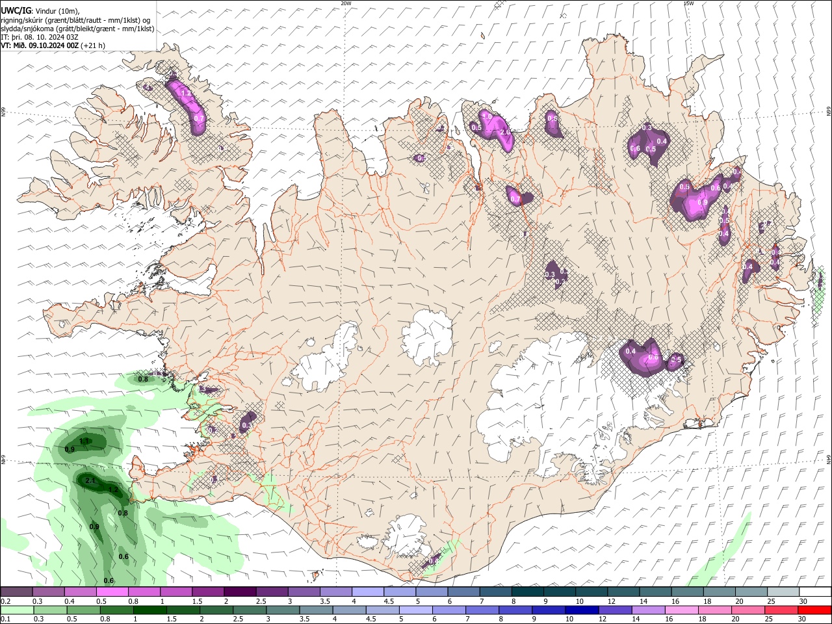Click the 20W longitude label
The width and height of the screenshot is (832, 624).
point(346,3)
